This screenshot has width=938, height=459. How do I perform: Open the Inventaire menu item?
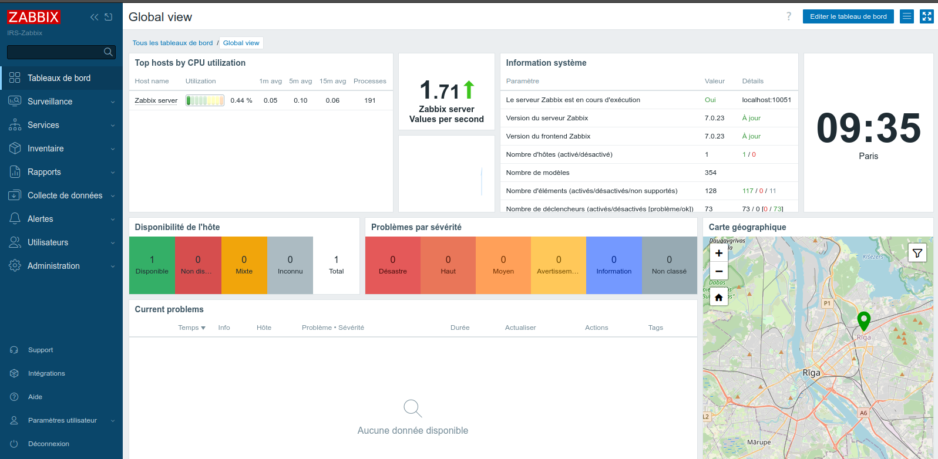pyautogui.click(x=61, y=148)
